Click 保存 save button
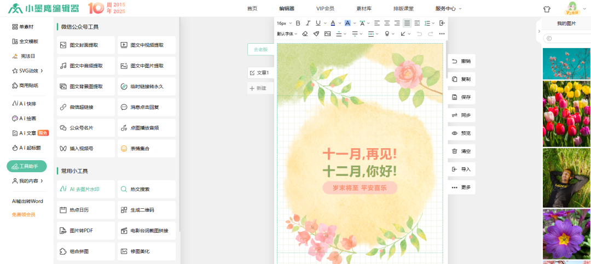 click(x=462, y=97)
